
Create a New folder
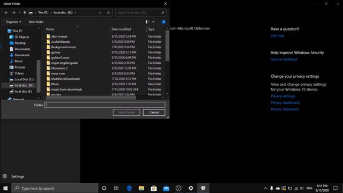36,22
